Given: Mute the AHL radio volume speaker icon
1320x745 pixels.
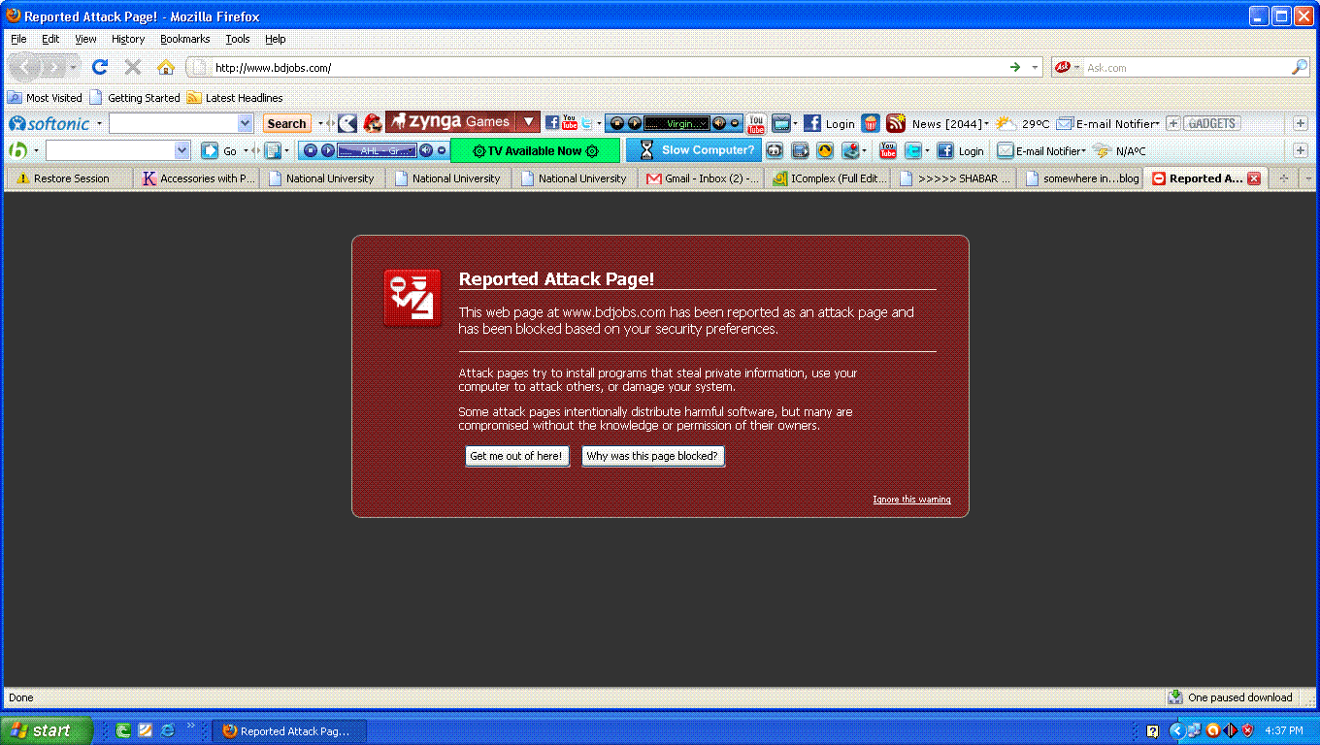Looking at the screenshot, I should [425, 150].
